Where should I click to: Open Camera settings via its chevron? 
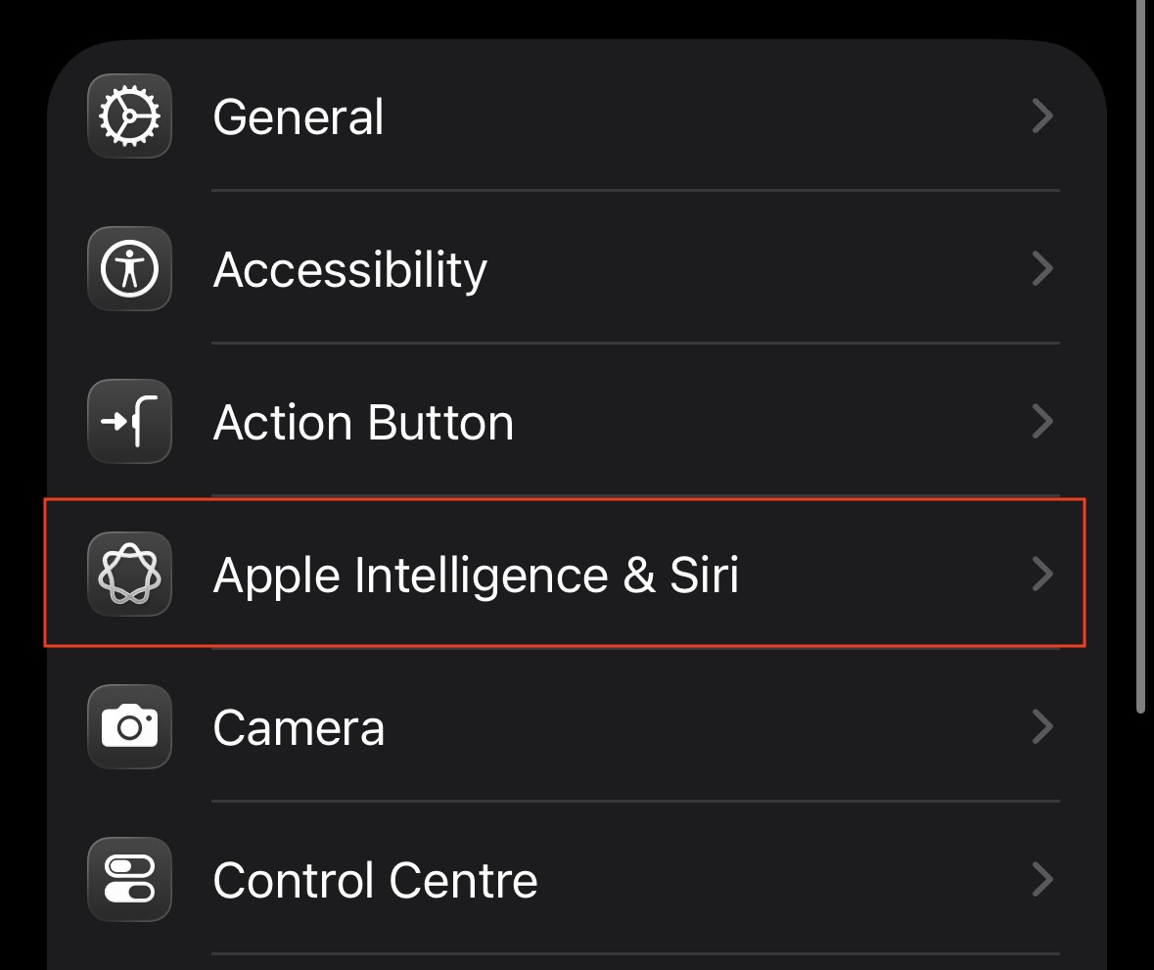click(1042, 727)
